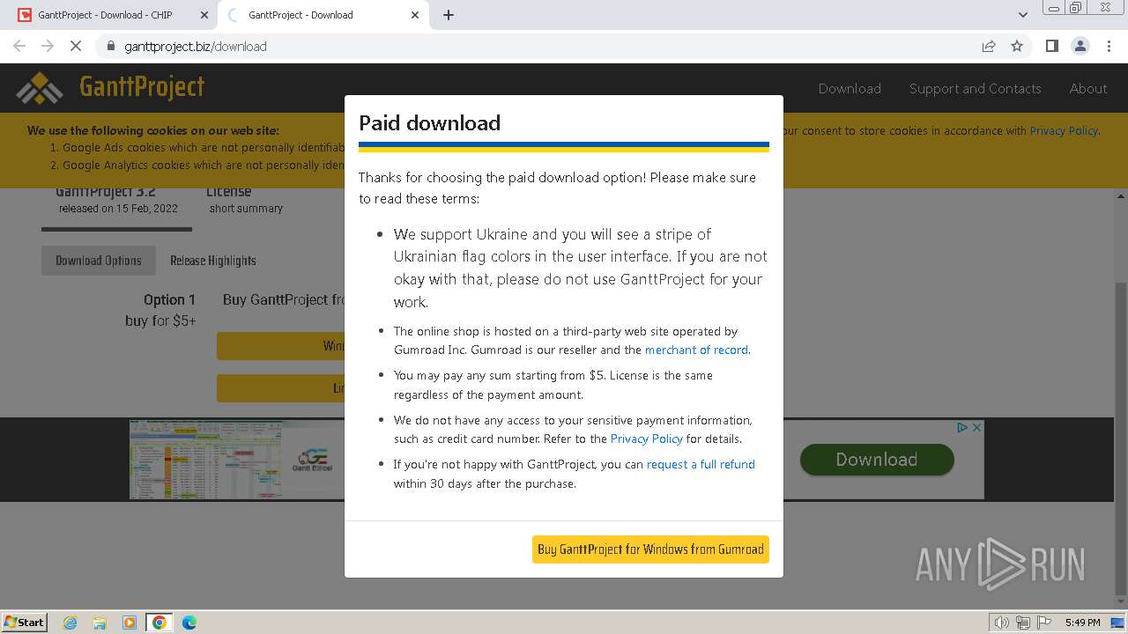This screenshot has height=634, width=1128.
Task: Click the Chrome taskbar icon
Action: coord(160,623)
